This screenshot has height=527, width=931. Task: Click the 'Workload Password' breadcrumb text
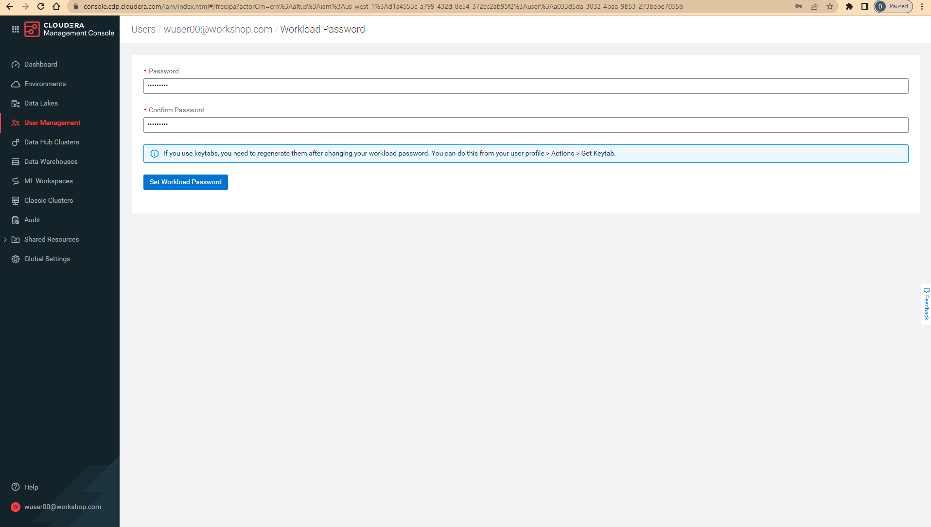tap(323, 29)
